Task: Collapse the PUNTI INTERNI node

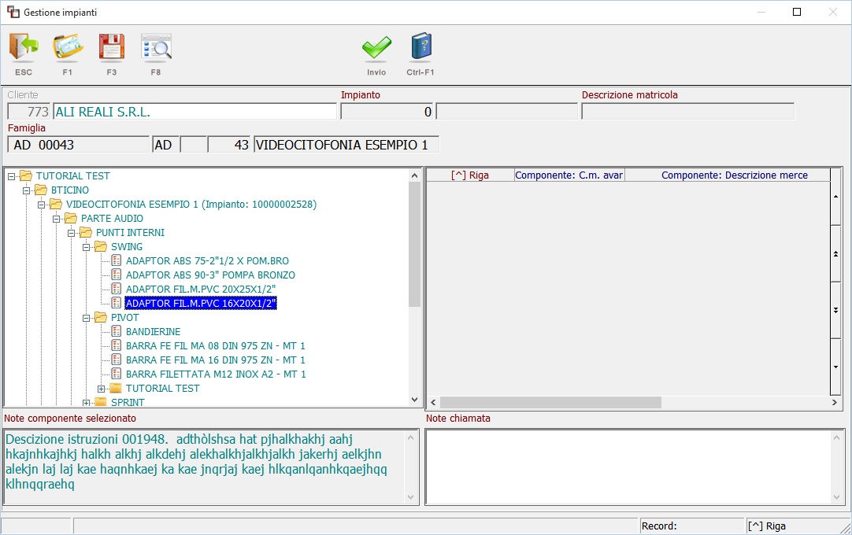Action: [x=71, y=232]
